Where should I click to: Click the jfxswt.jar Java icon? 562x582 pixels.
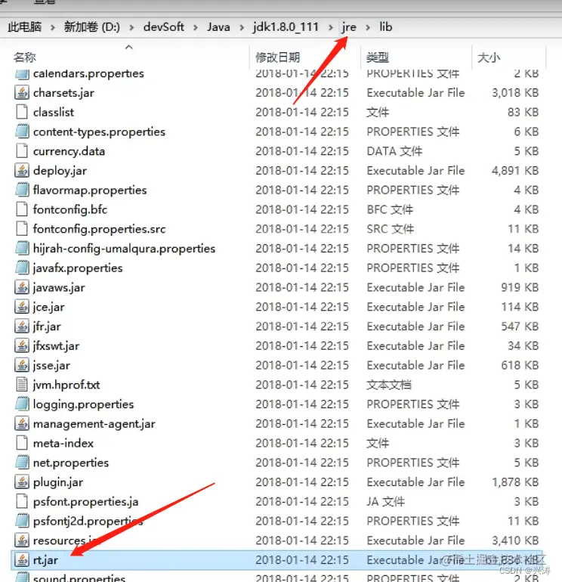pyautogui.click(x=21, y=346)
